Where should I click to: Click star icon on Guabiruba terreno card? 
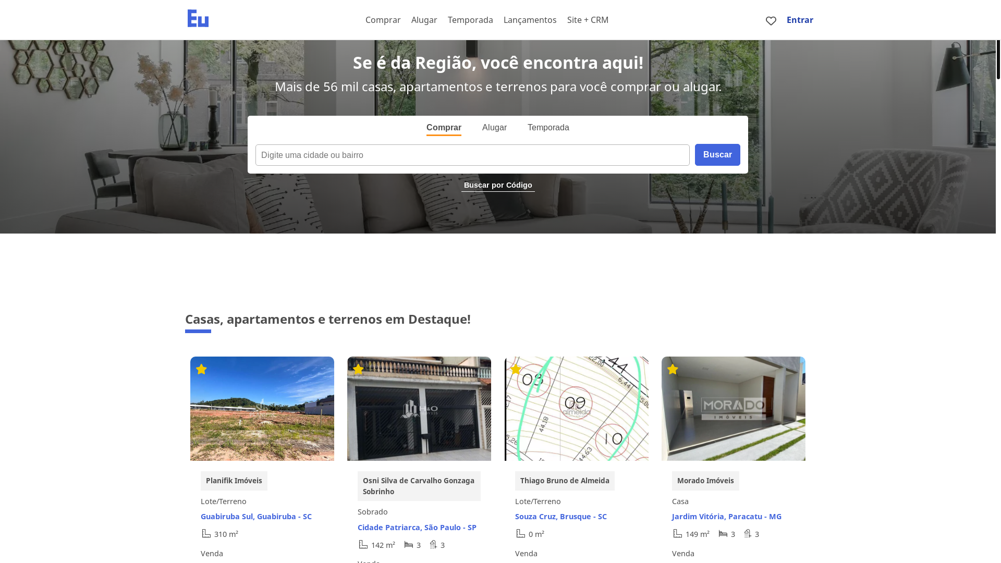(201, 369)
